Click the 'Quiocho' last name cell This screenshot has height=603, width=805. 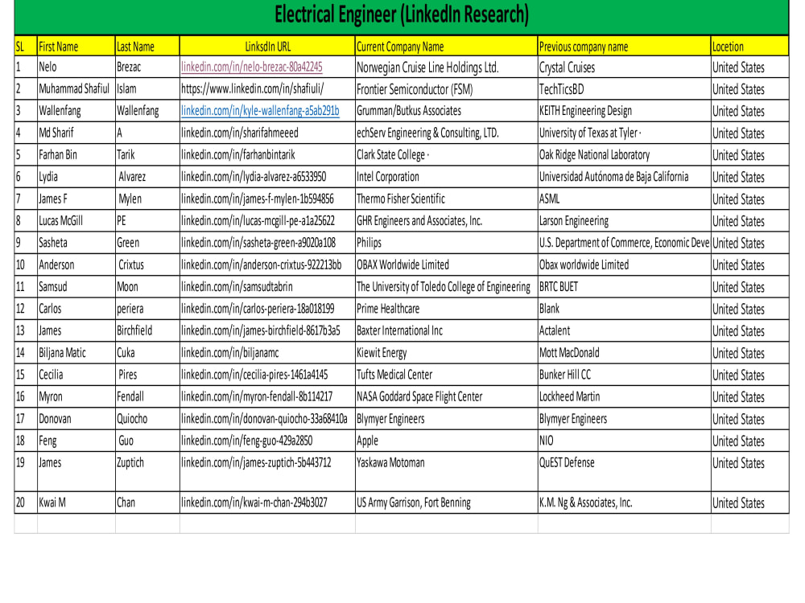[x=147, y=420]
